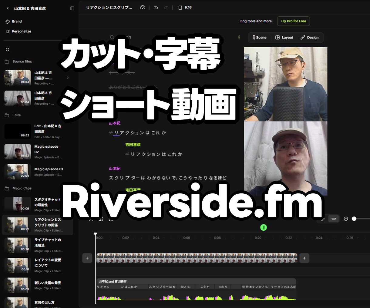The height and width of the screenshot is (308, 370).
Task: Click the upper speaker video in the preview
Action: click(285, 84)
